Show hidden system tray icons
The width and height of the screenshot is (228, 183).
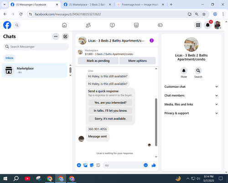[x=188, y=178]
